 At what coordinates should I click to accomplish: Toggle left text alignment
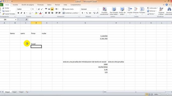pyautogui.click(x=46, y=13)
